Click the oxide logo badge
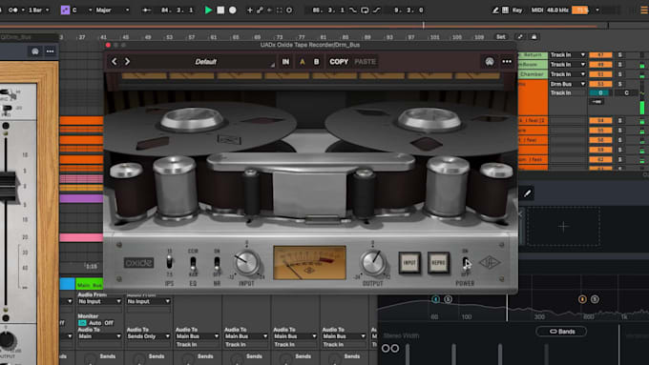The image size is (649, 365). coord(138,262)
